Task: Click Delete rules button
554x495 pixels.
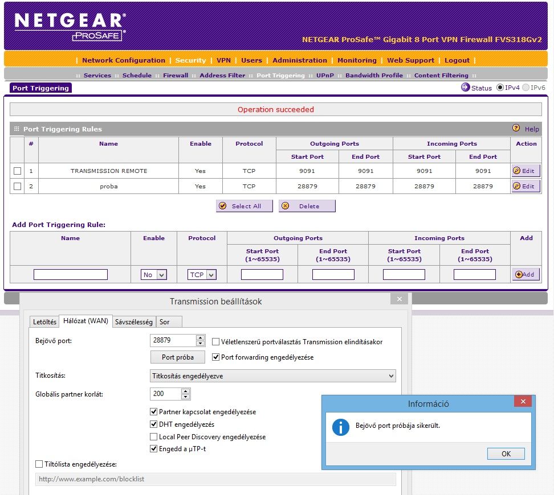Action: [307, 206]
